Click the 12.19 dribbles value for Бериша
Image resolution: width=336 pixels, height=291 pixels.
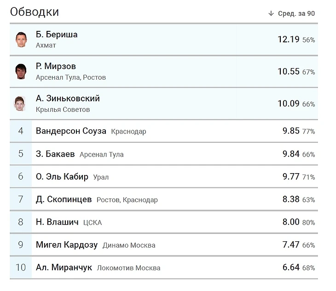(289, 40)
